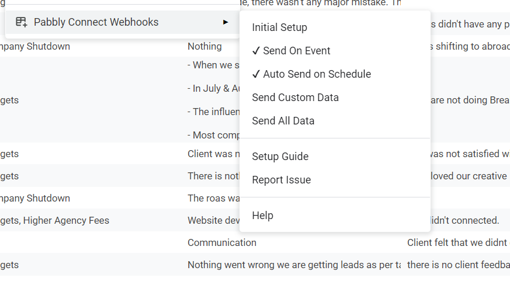This screenshot has width=510, height=281.
Task: Select the "Nothing went wrong" leads cell
Action: click(292, 265)
